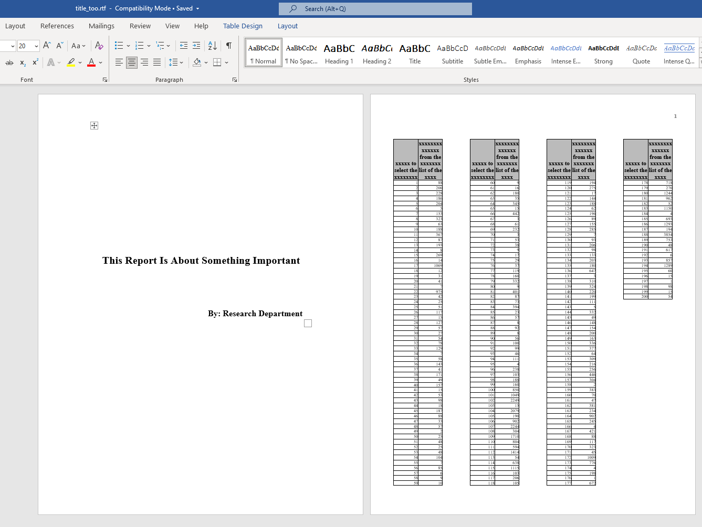Apply the Intense Emphasis style

click(565, 53)
